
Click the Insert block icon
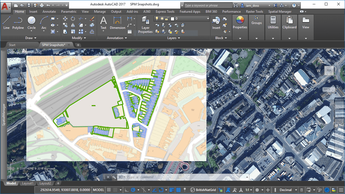pos(216,23)
